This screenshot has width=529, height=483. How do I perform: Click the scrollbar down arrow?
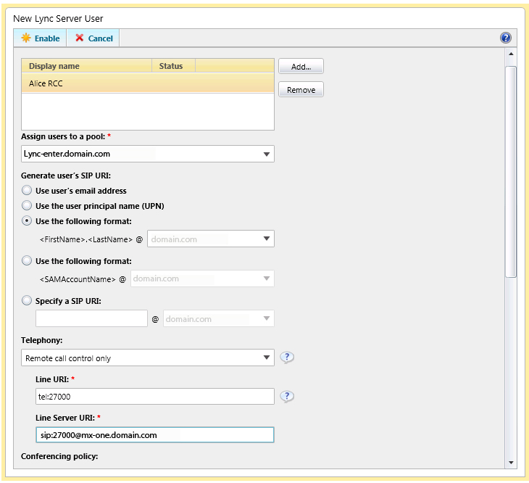tap(510, 462)
